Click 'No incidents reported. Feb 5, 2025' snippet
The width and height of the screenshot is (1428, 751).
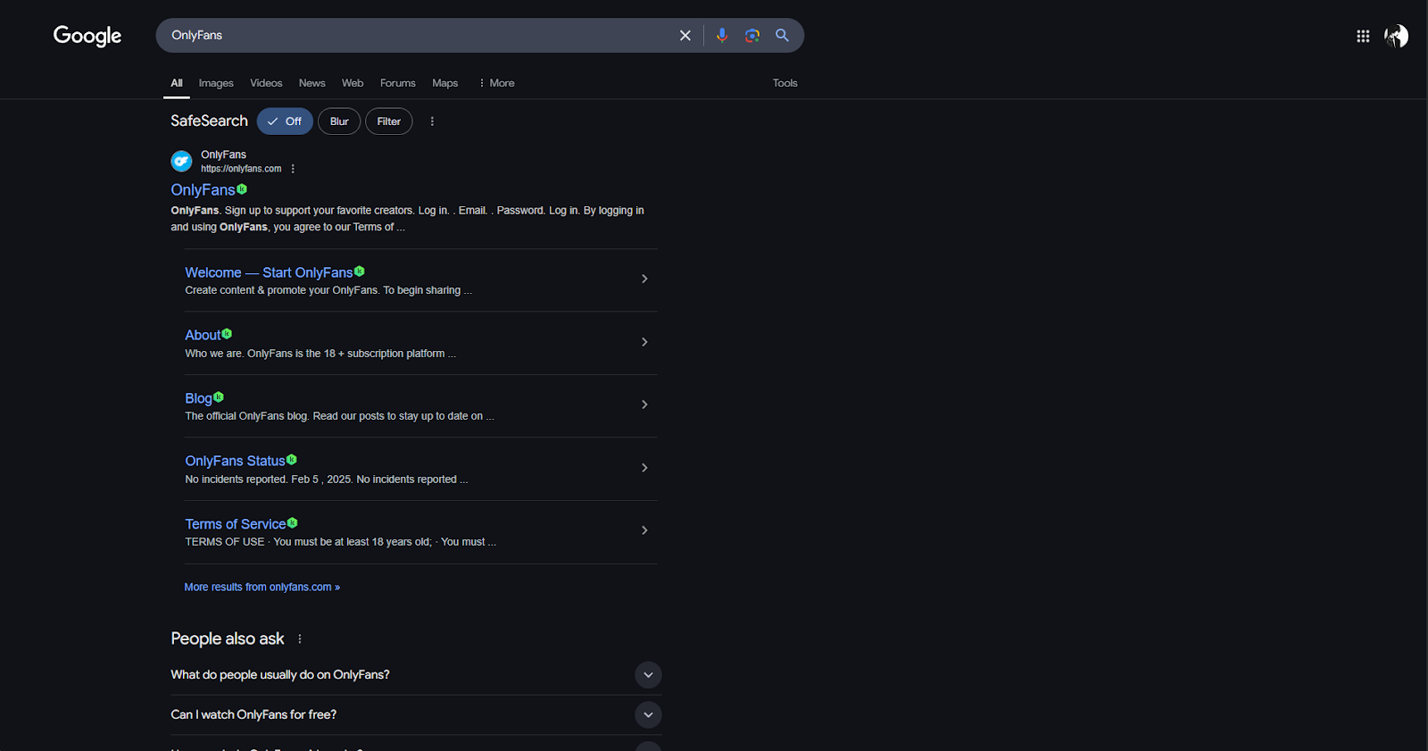pyautogui.click(x=326, y=480)
